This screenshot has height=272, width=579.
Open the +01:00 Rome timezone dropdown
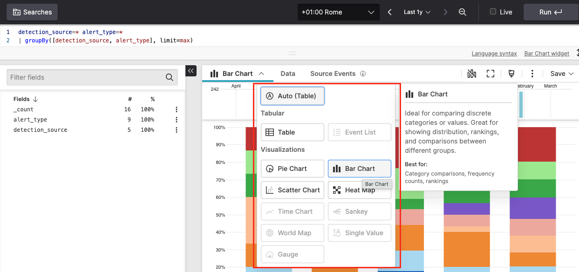[x=338, y=12]
